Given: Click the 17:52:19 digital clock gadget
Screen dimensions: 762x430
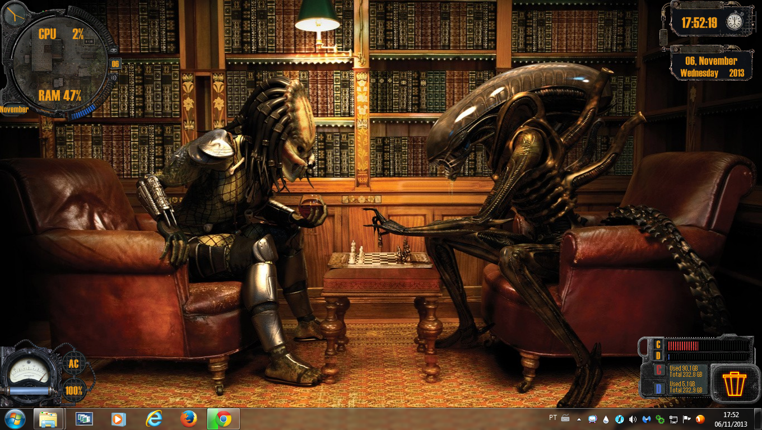Looking at the screenshot, I should 699,23.
